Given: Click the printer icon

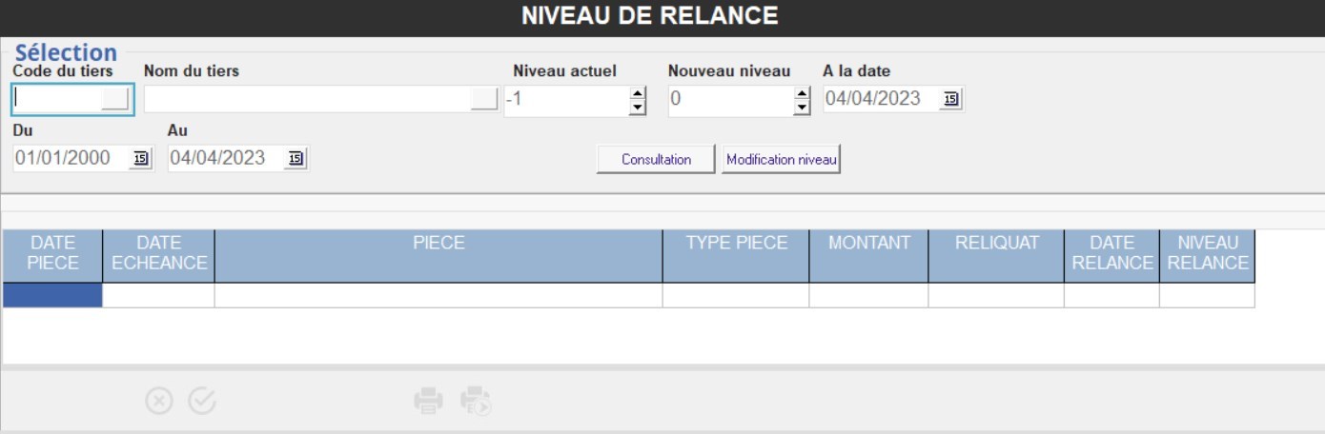Looking at the screenshot, I should 428,402.
